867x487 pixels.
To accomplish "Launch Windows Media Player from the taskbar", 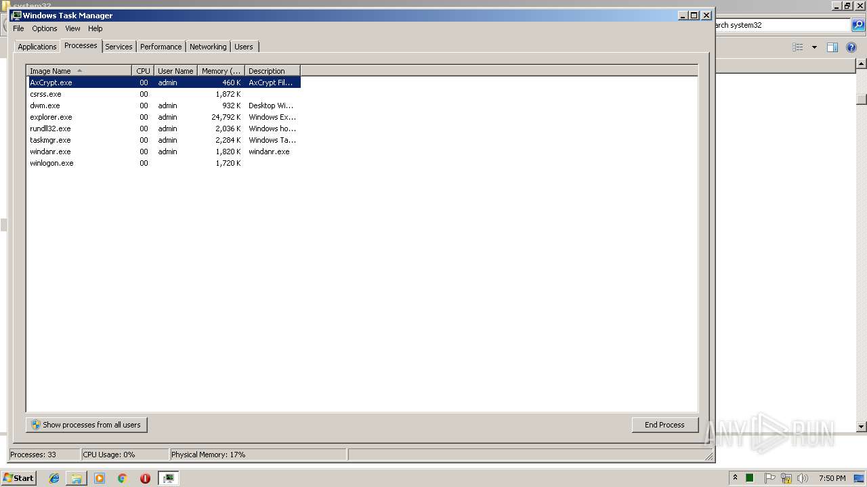I will point(100,478).
